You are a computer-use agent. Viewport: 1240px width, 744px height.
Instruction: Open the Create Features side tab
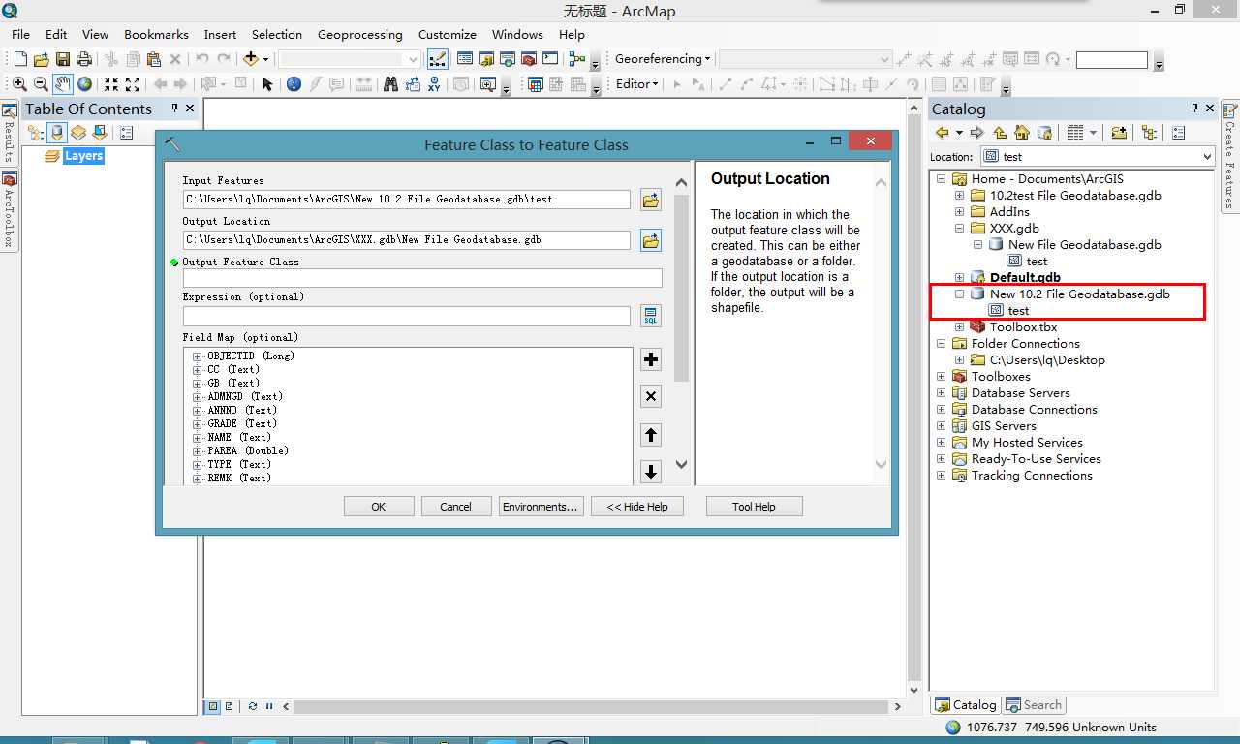coord(1230,156)
